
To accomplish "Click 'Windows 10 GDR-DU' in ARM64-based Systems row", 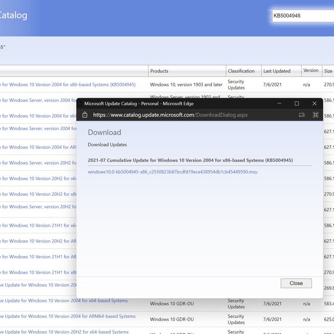I will [x=172, y=319].
